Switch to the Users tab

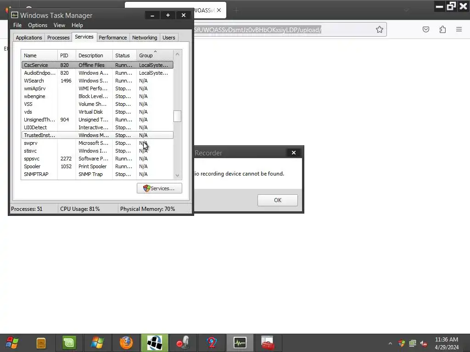pyautogui.click(x=169, y=38)
